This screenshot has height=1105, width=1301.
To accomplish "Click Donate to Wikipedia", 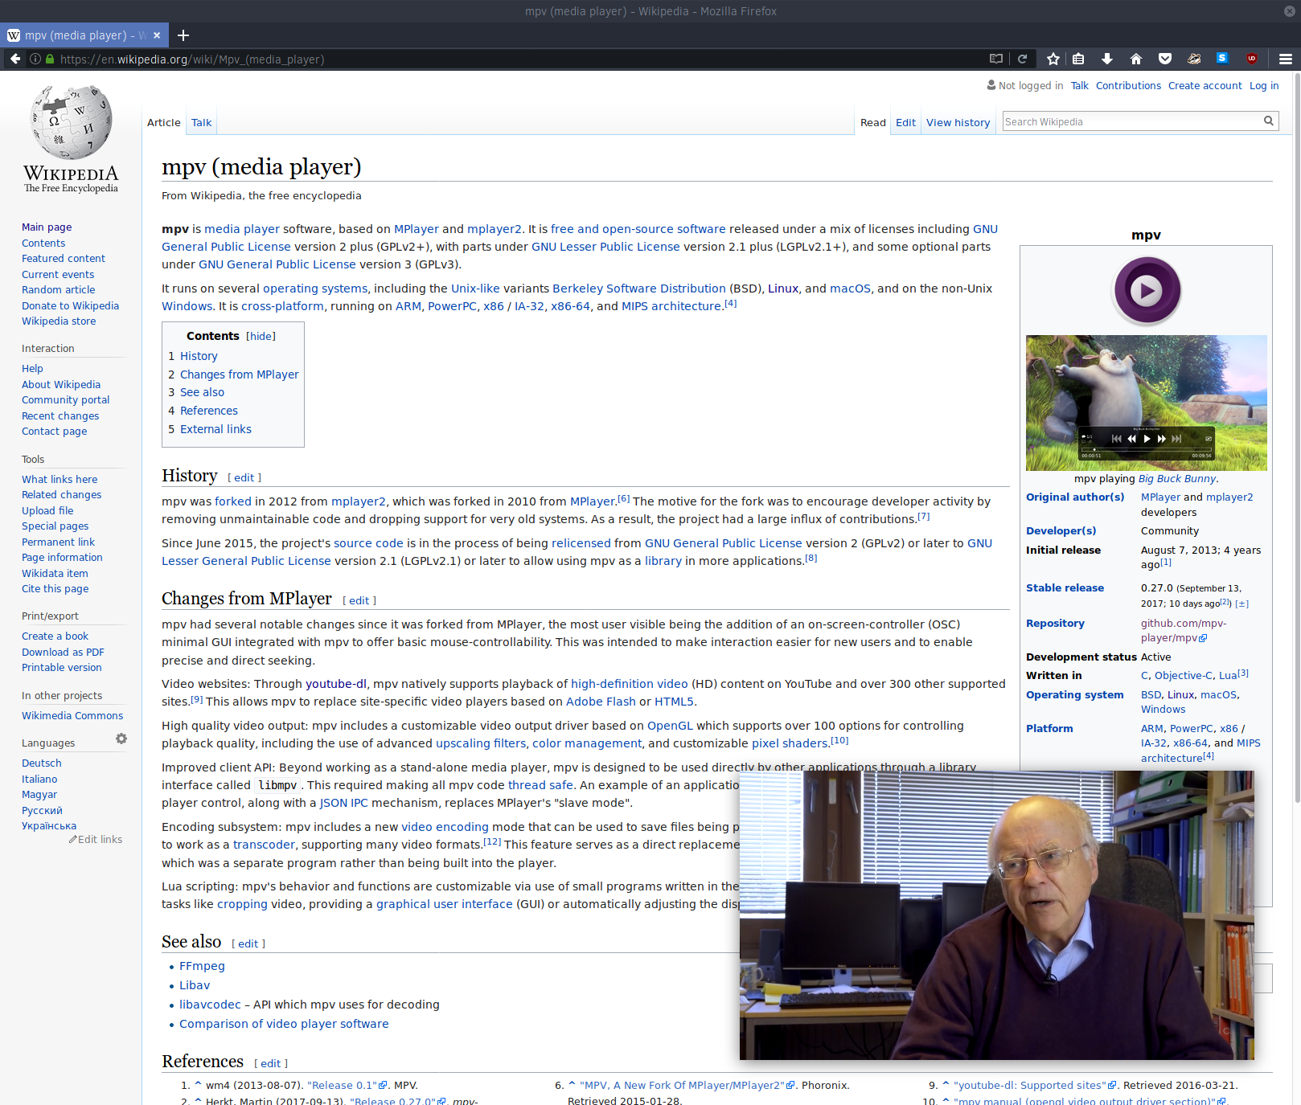I will point(70,305).
